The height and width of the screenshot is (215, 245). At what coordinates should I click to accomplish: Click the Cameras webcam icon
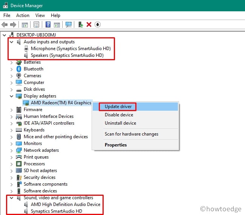[19, 76]
